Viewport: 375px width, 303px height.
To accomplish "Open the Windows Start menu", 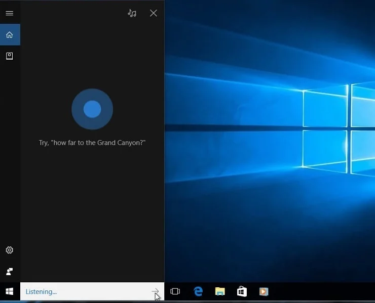I will click(x=9, y=291).
